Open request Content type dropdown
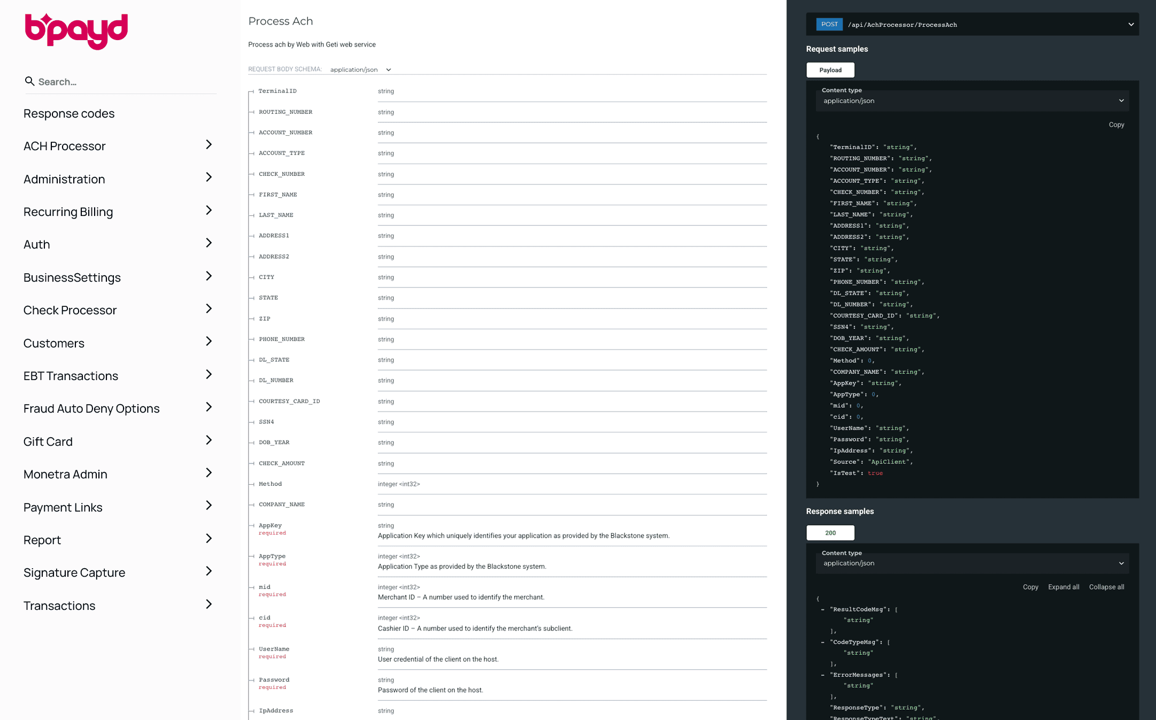 [x=972, y=100]
